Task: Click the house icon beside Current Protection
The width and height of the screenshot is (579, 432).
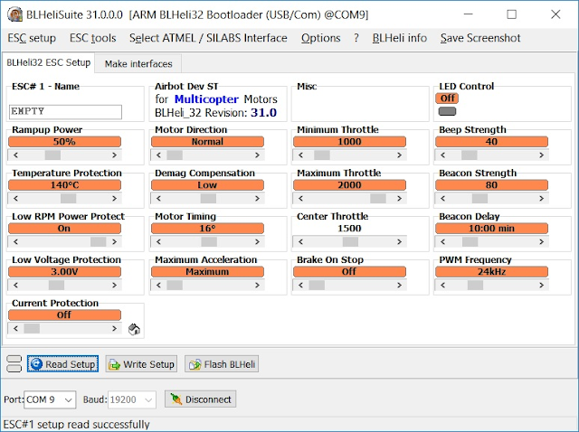Action: [x=134, y=329]
